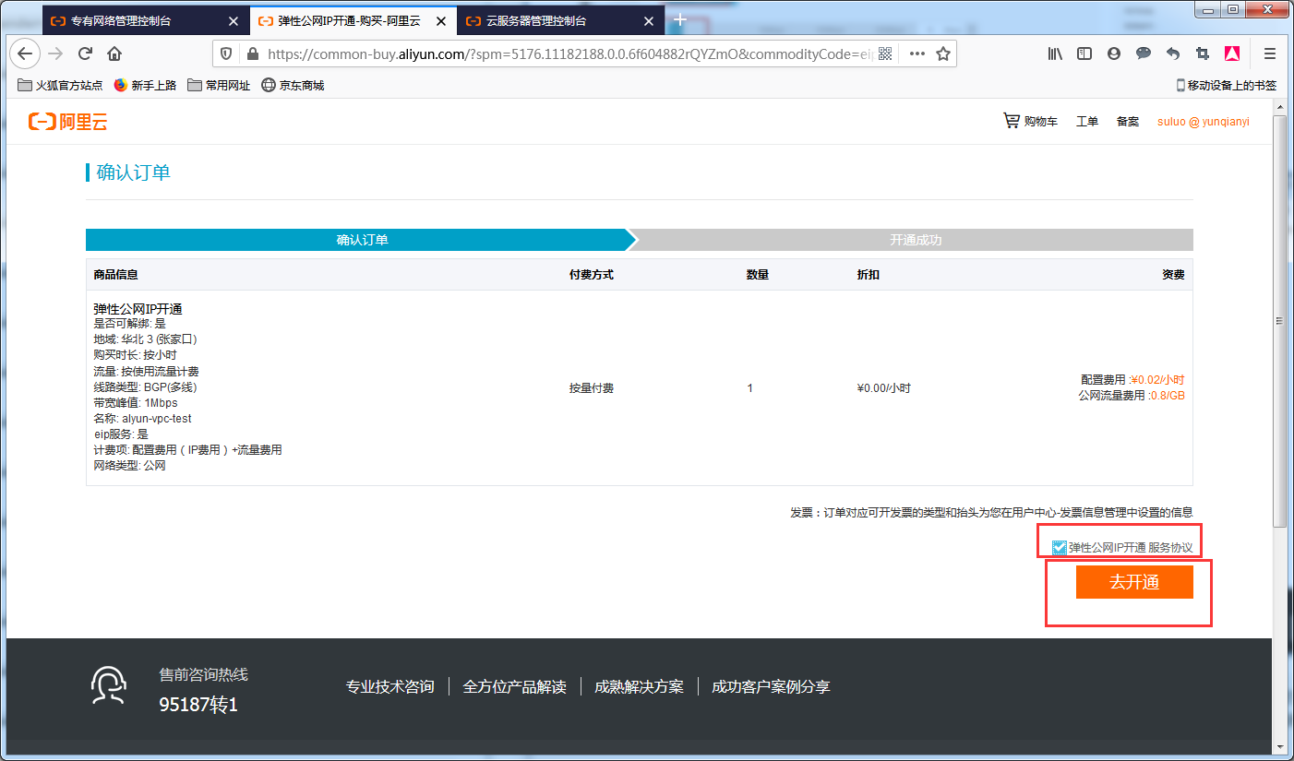Bookmark this page with the star icon
The image size is (1294, 761).
point(942,54)
